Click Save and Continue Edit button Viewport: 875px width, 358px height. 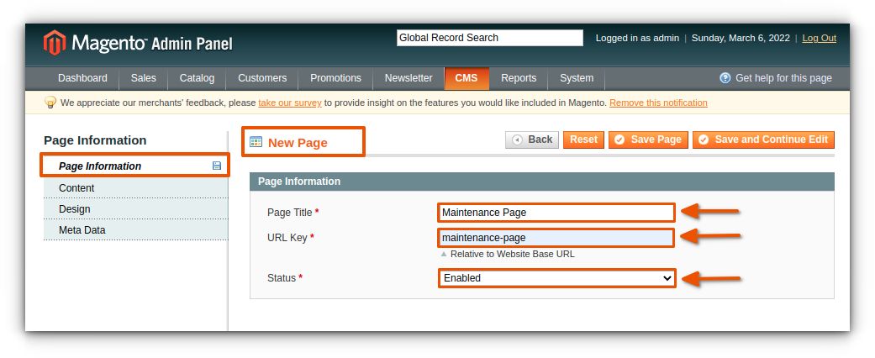coord(763,140)
